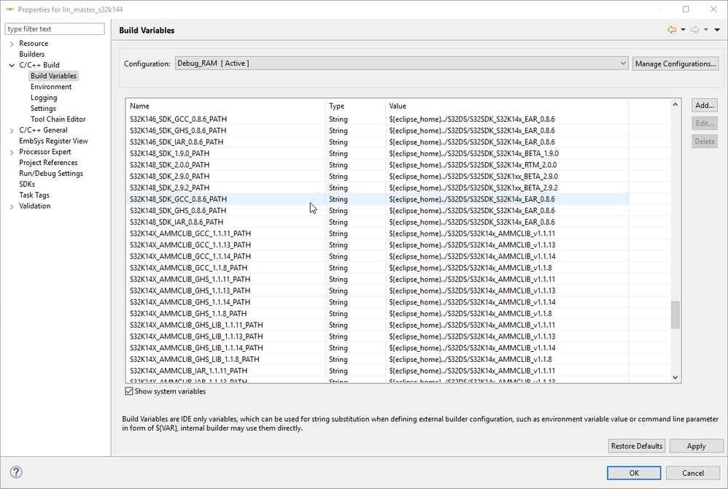Select row S32K14X_AMMCLIB_GHS_1.1.11_PATH
This screenshot has width=728, height=489.
[x=377, y=279]
